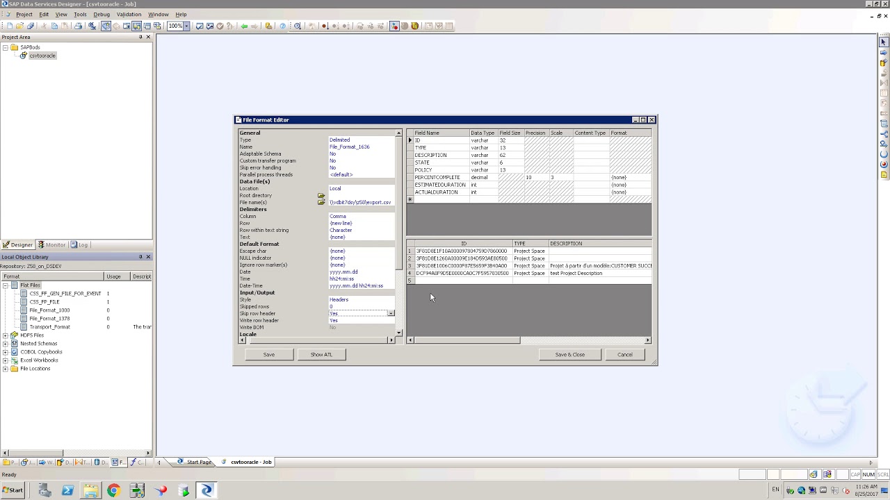Switch to the Log tab
This screenshot has height=500, width=890.
tap(79, 244)
